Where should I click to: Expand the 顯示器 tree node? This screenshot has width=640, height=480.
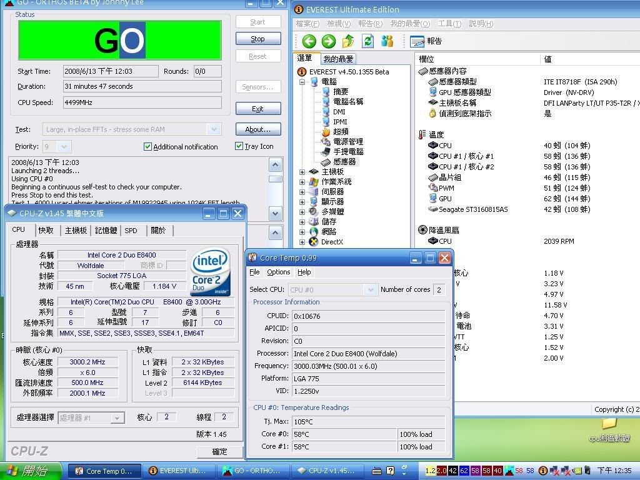(302, 202)
